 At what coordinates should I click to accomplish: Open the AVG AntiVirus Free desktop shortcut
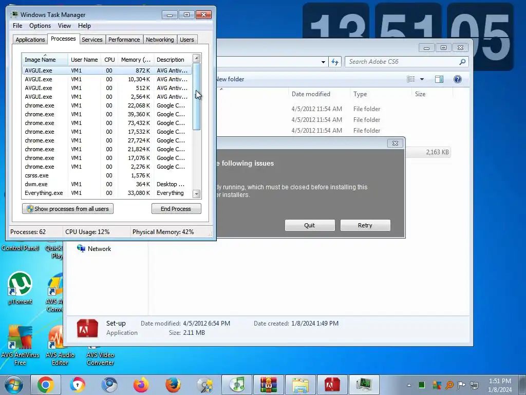(20, 345)
